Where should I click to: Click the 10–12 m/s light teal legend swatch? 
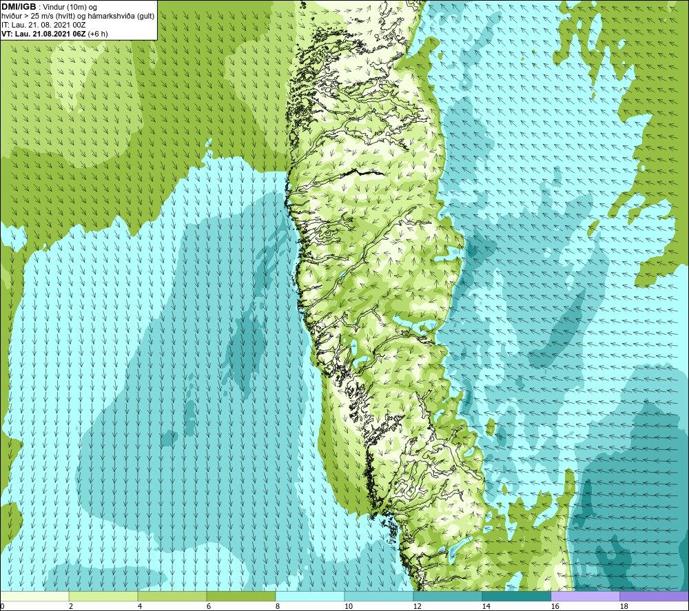[x=379, y=596]
